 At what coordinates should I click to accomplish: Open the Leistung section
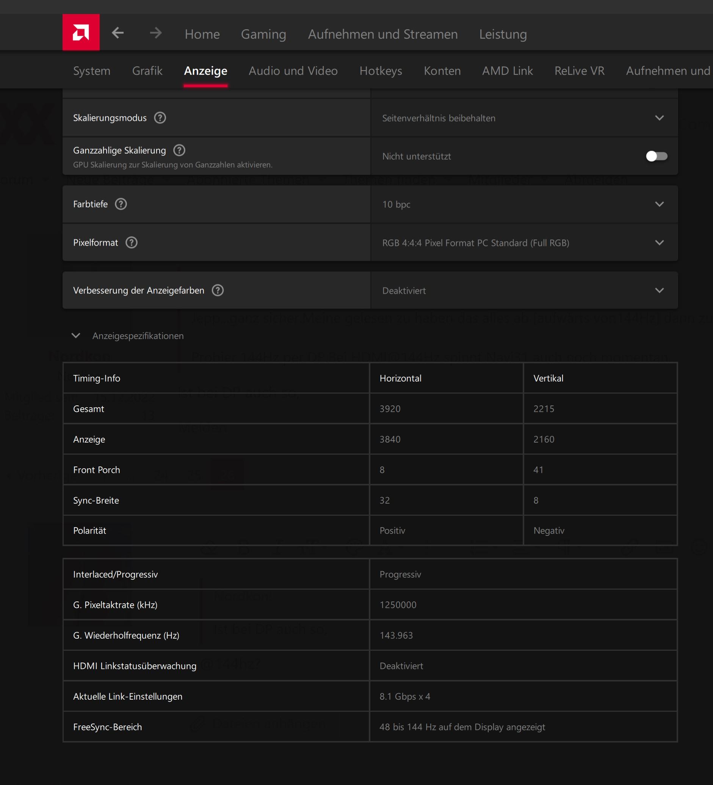tap(503, 34)
